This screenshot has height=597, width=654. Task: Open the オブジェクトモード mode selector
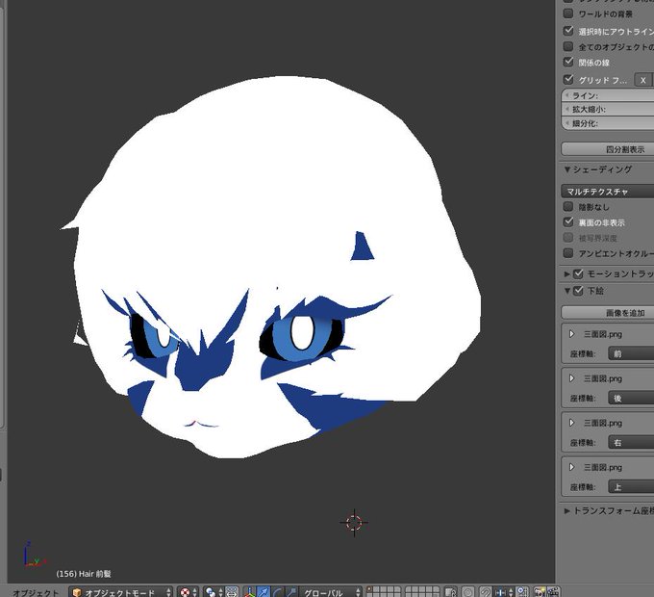coord(120,592)
